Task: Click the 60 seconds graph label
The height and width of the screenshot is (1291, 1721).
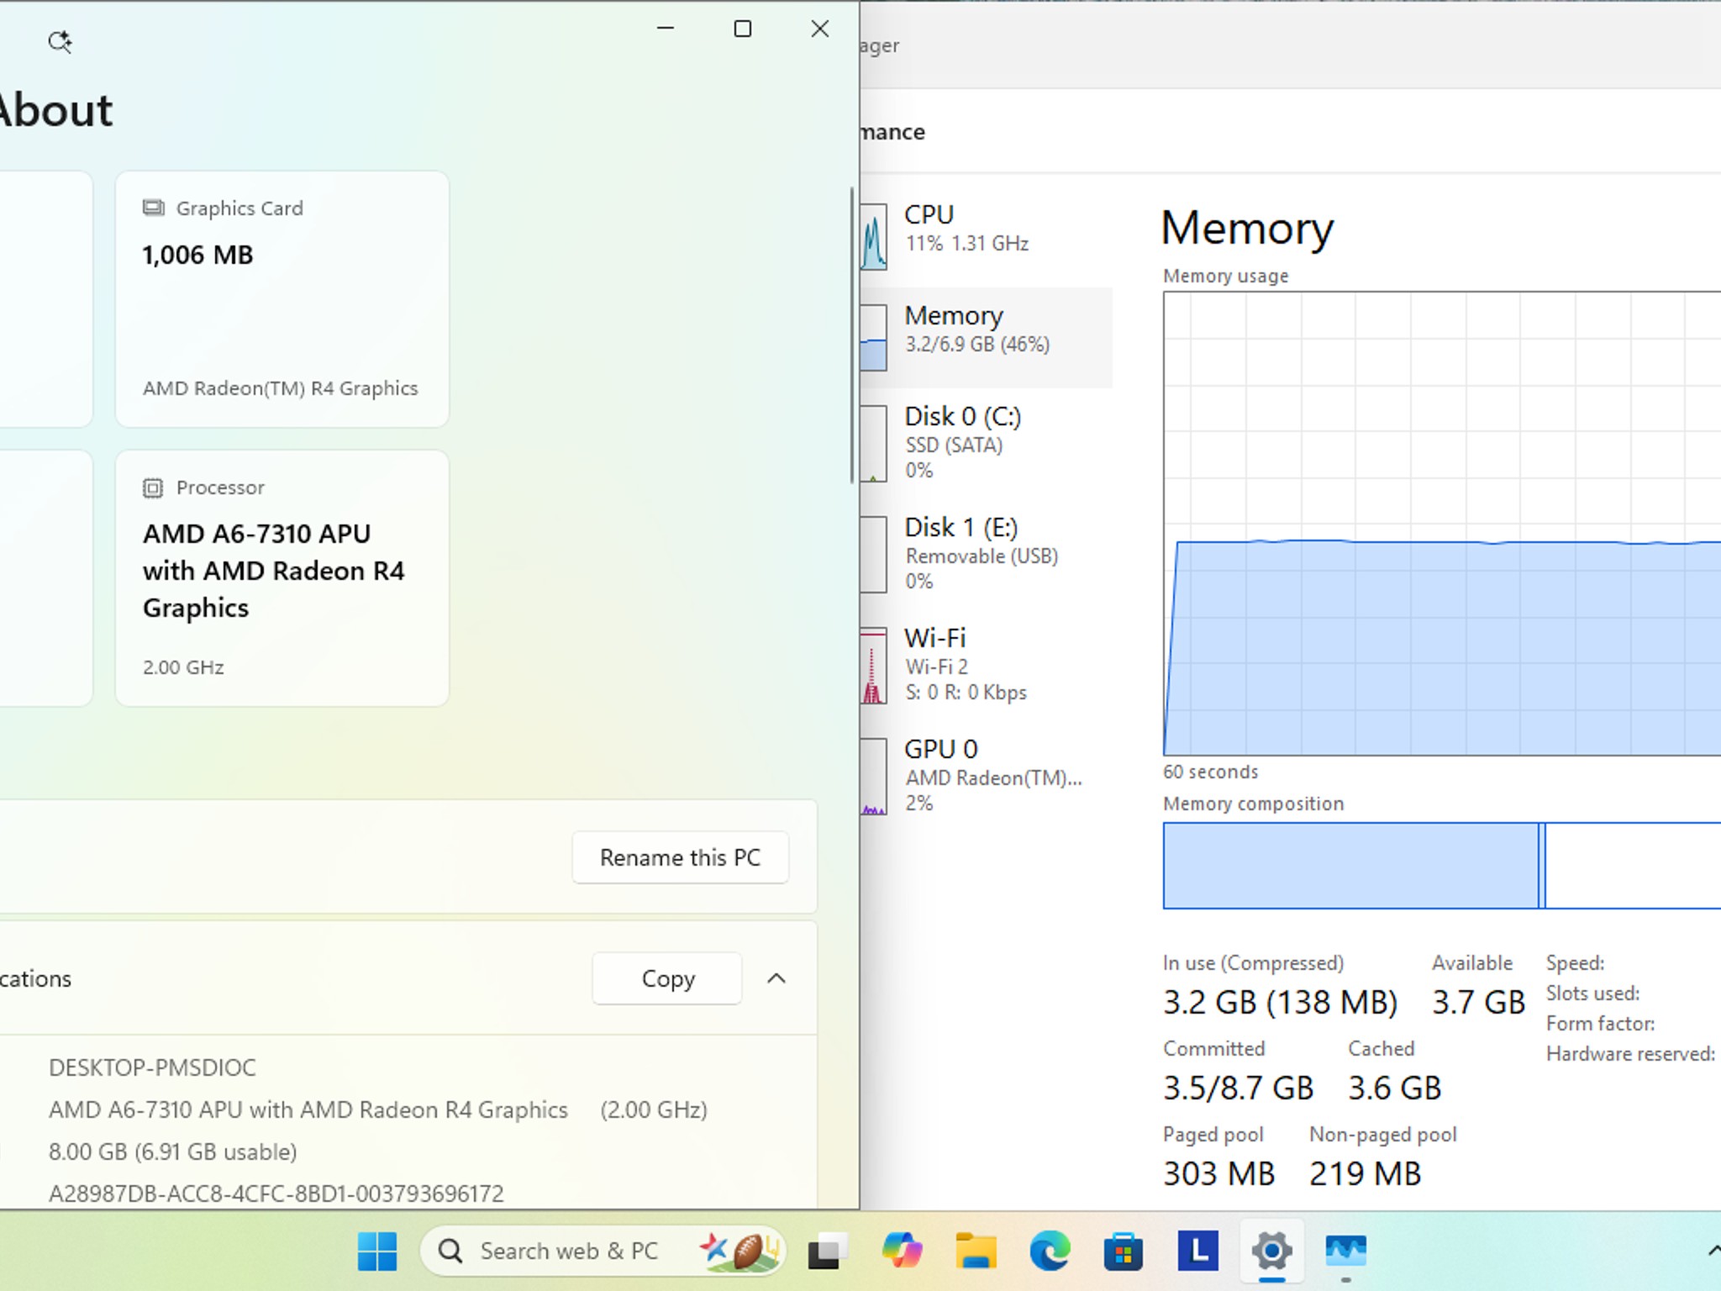Action: (1210, 772)
